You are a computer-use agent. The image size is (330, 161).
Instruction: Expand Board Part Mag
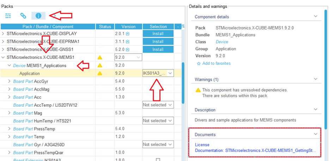(x=9, y=113)
